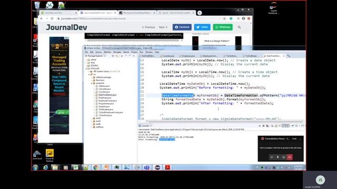Click code block horizontal scrollbar on JournalDev
This screenshot has width=337, height=189.
coord(133,40)
